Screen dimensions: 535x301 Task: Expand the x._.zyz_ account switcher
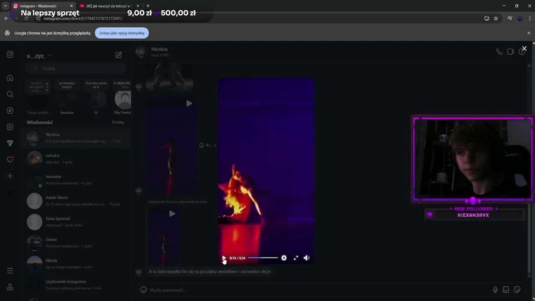(39, 56)
